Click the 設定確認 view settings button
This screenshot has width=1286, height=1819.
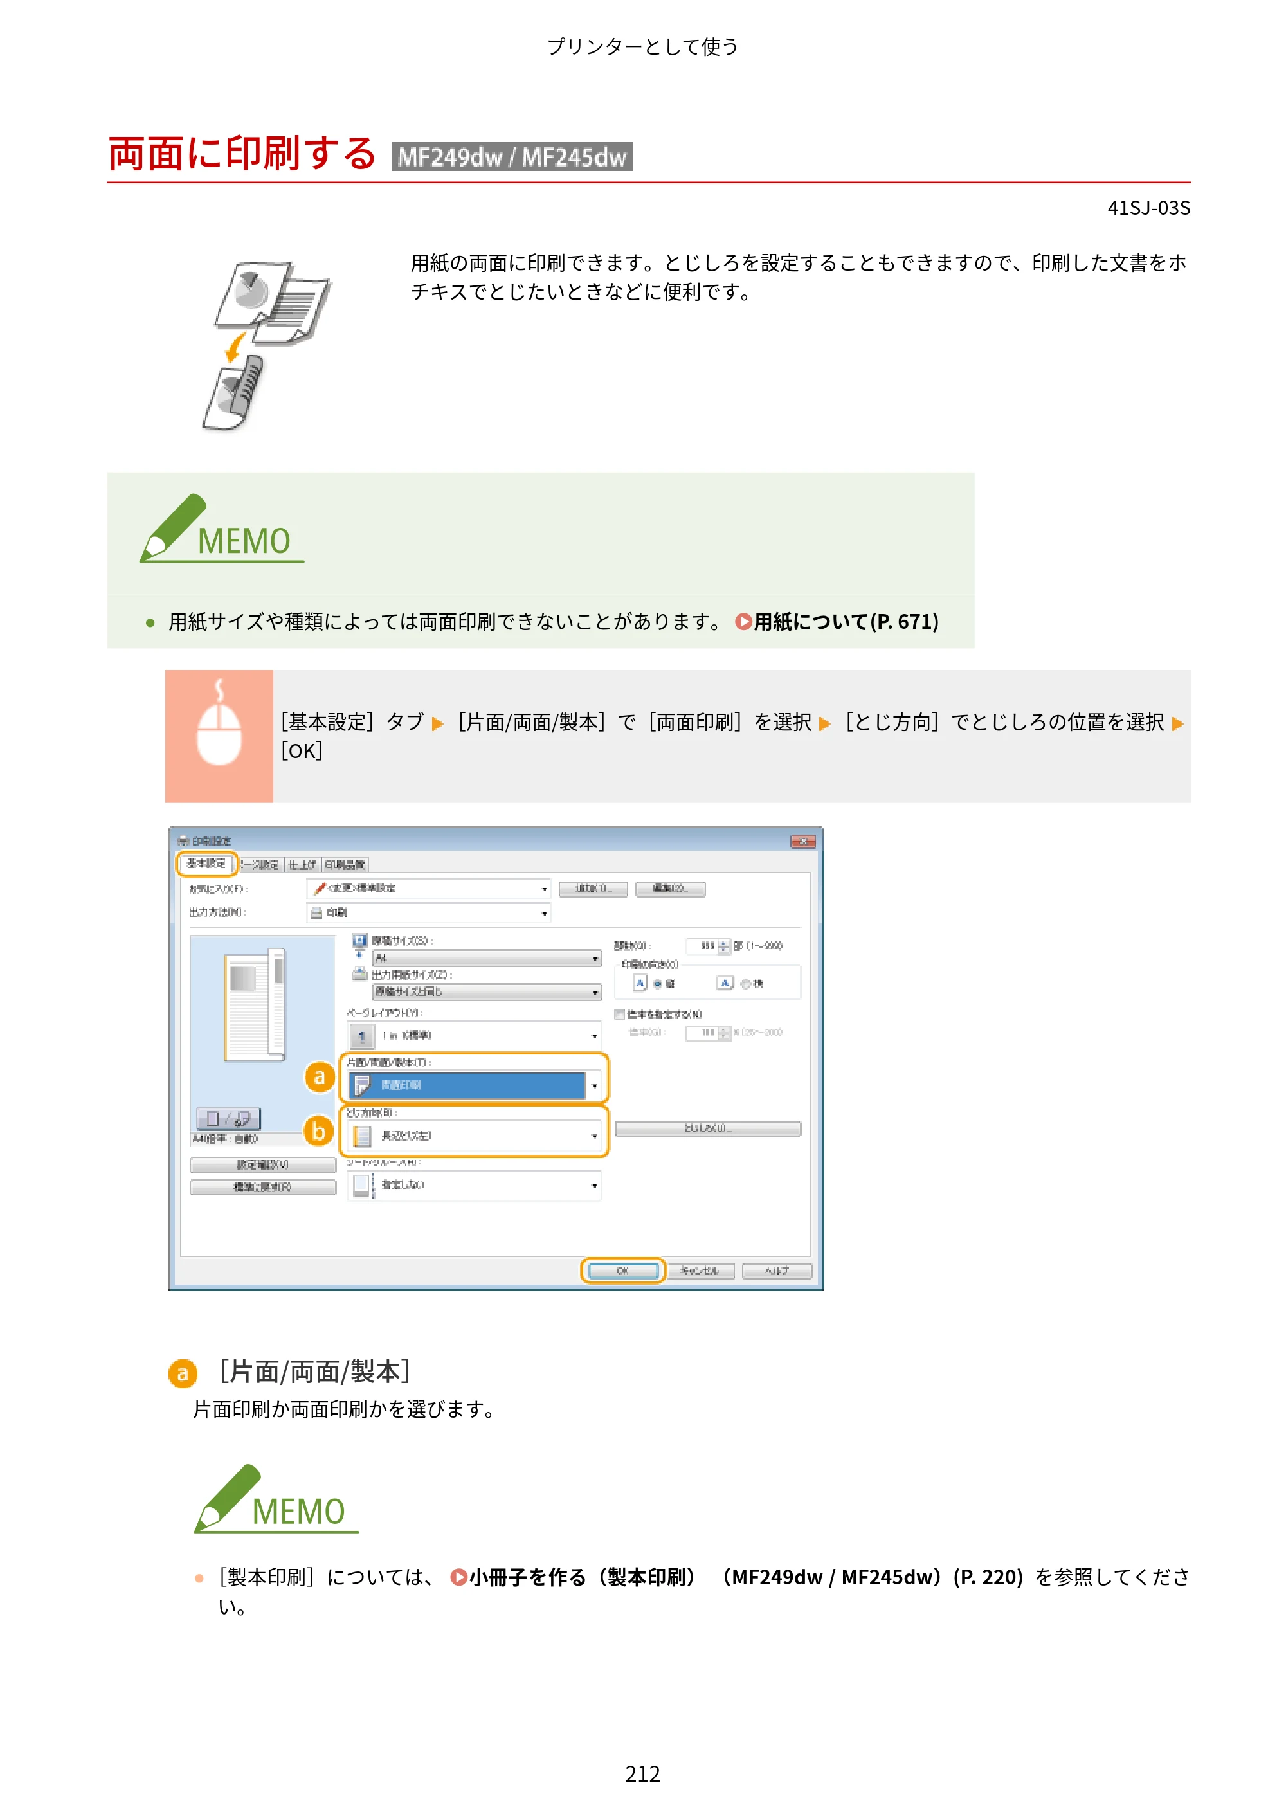(263, 1164)
